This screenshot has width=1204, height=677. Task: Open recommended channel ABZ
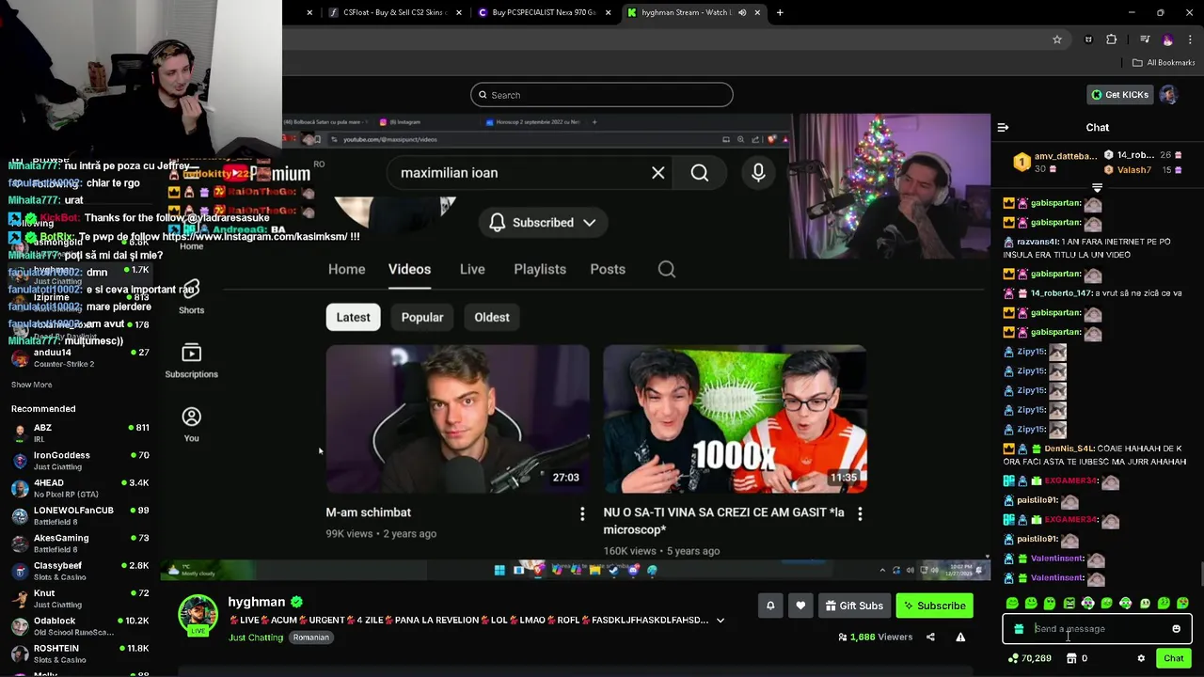[x=79, y=433]
